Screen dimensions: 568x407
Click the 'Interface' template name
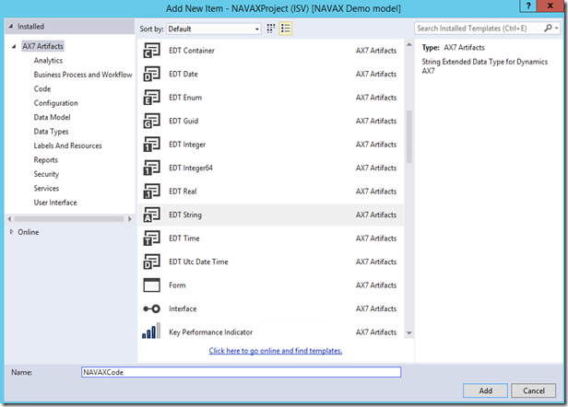pyautogui.click(x=183, y=308)
